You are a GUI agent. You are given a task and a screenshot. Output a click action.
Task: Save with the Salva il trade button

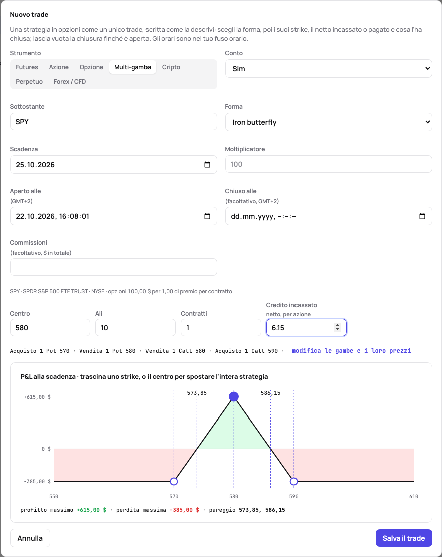[x=404, y=538]
